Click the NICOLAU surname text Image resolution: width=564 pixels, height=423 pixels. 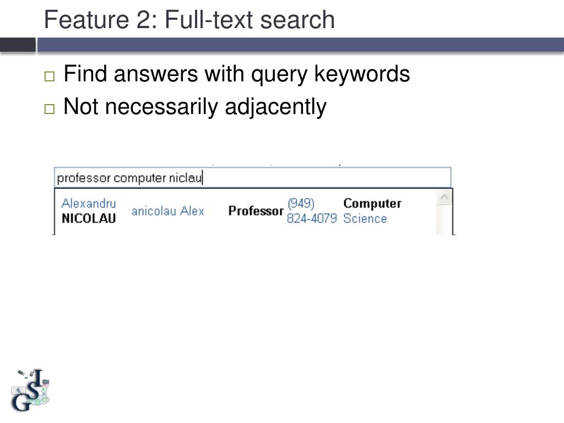[x=89, y=218]
